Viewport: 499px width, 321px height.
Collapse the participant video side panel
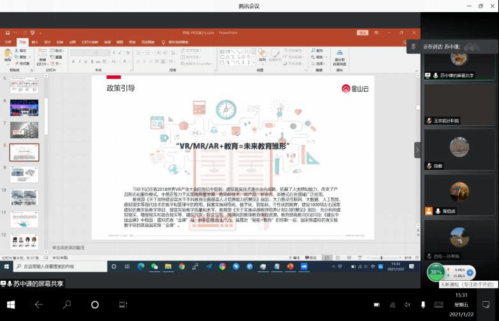pyautogui.click(x=417, y=150)
